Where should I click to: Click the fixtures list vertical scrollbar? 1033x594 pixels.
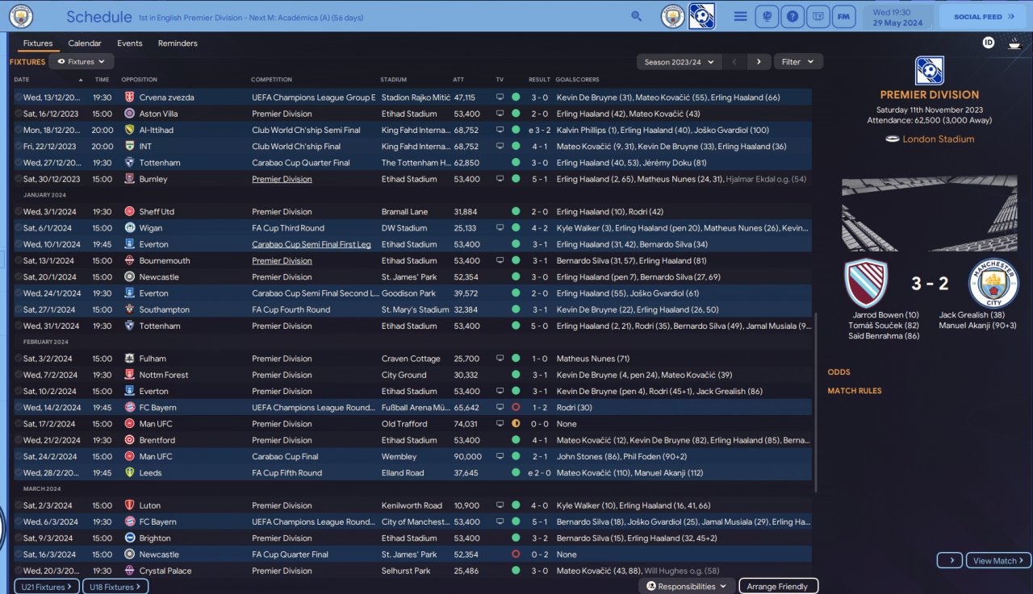(x=815, y=403)
